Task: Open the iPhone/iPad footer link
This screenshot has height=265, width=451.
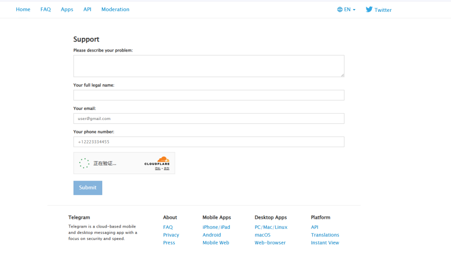Action: pos(216,227)
